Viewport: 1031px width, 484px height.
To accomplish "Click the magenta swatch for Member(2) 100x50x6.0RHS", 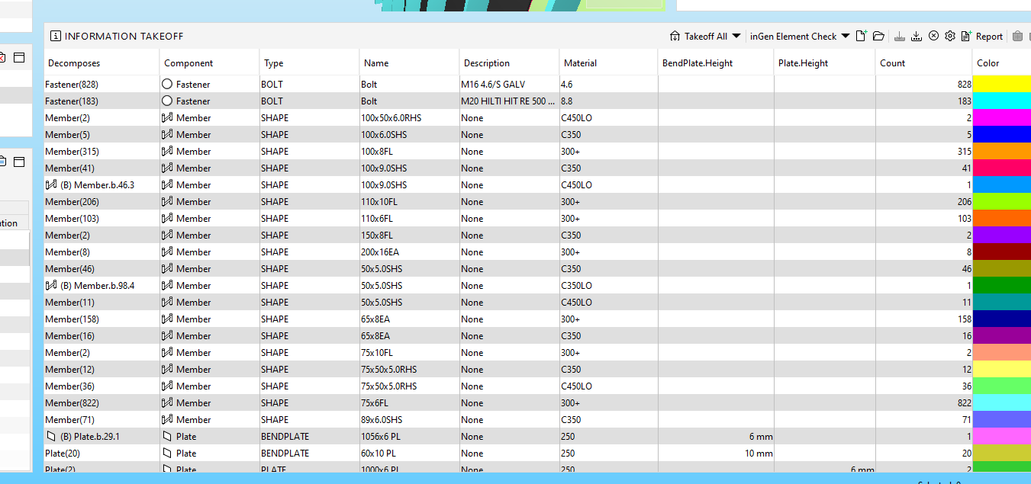I will [x=1002, y=117].
